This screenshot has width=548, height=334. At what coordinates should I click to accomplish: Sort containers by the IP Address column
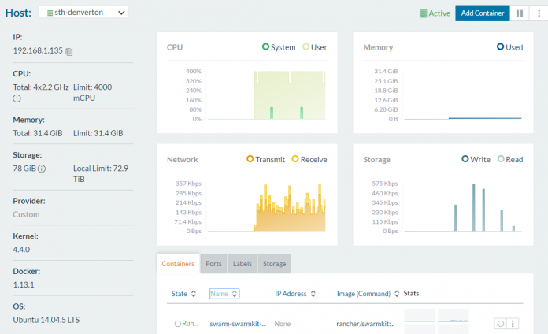(x=294, y=294)
